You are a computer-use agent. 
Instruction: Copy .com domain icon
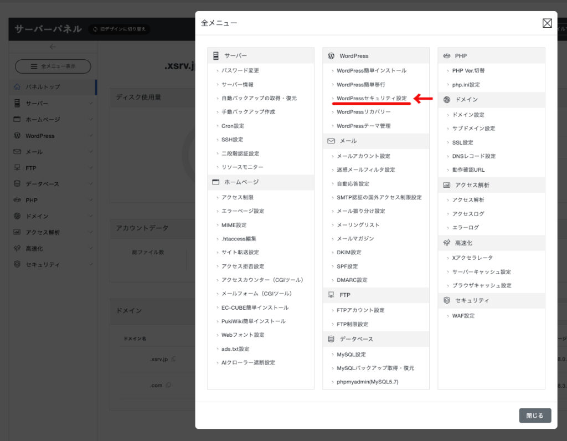[x=168, y=385]
